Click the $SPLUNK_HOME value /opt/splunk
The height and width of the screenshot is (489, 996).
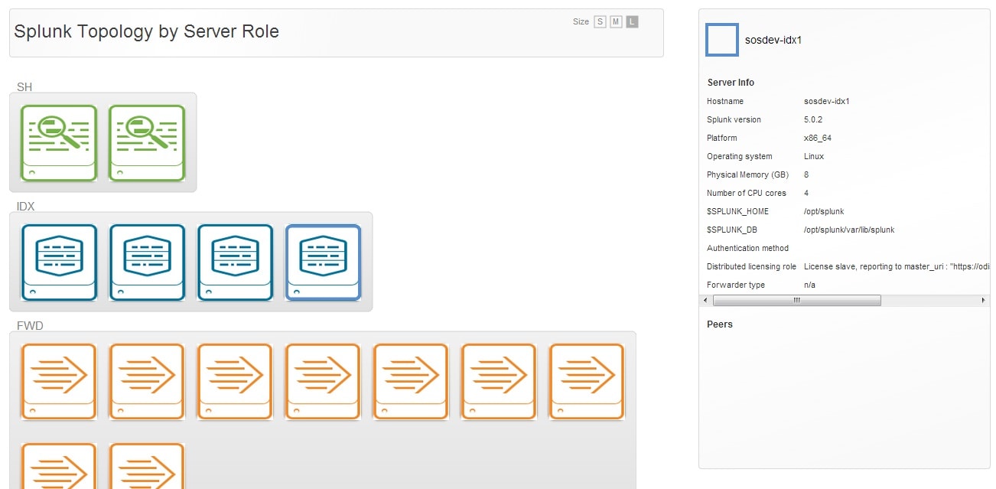point(824,211)
